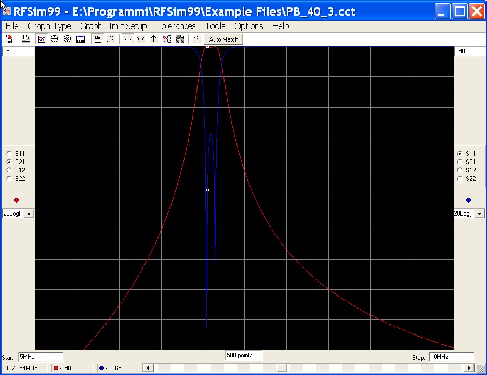Open the Help menu

point(281,26)
